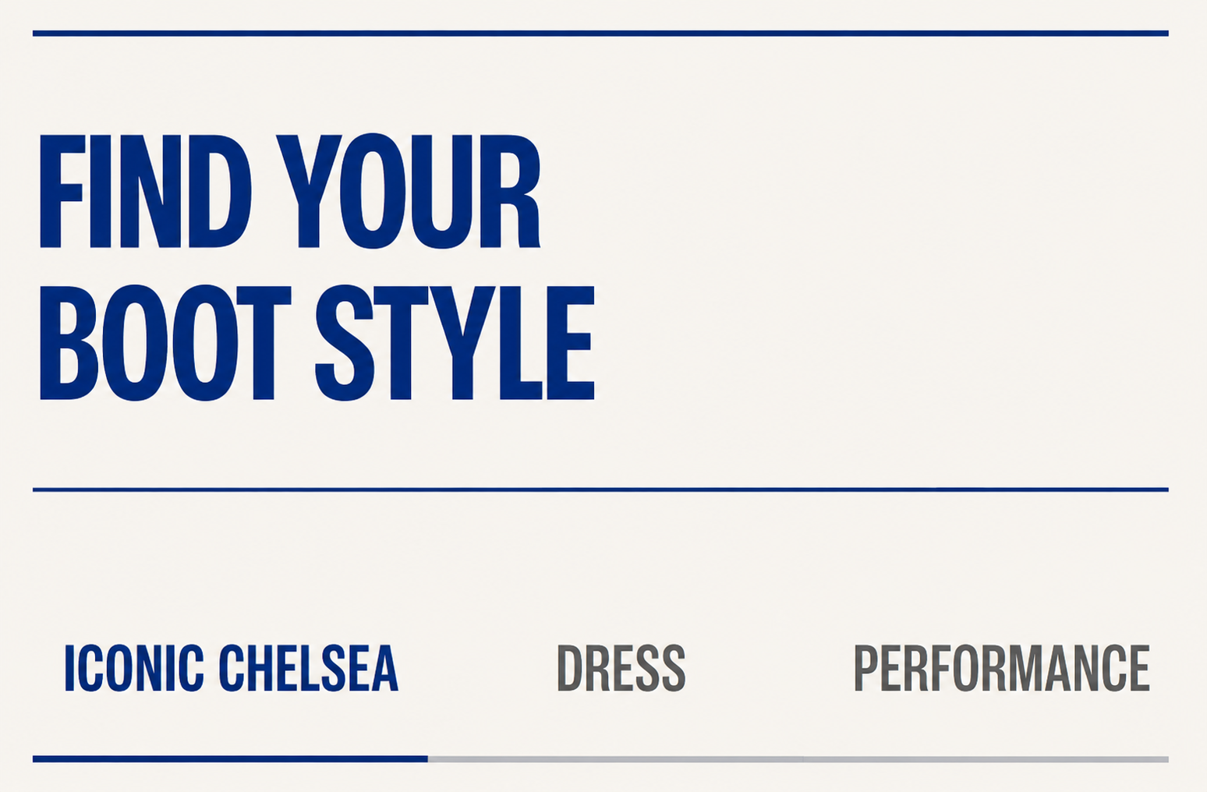Viewport: 1207px width, 792px height.
Task: Click the letter Y in STYLE
Action: click(x=463, y=342)
